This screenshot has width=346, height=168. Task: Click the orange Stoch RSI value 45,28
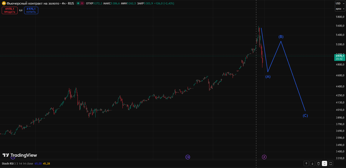coord(46,163)
